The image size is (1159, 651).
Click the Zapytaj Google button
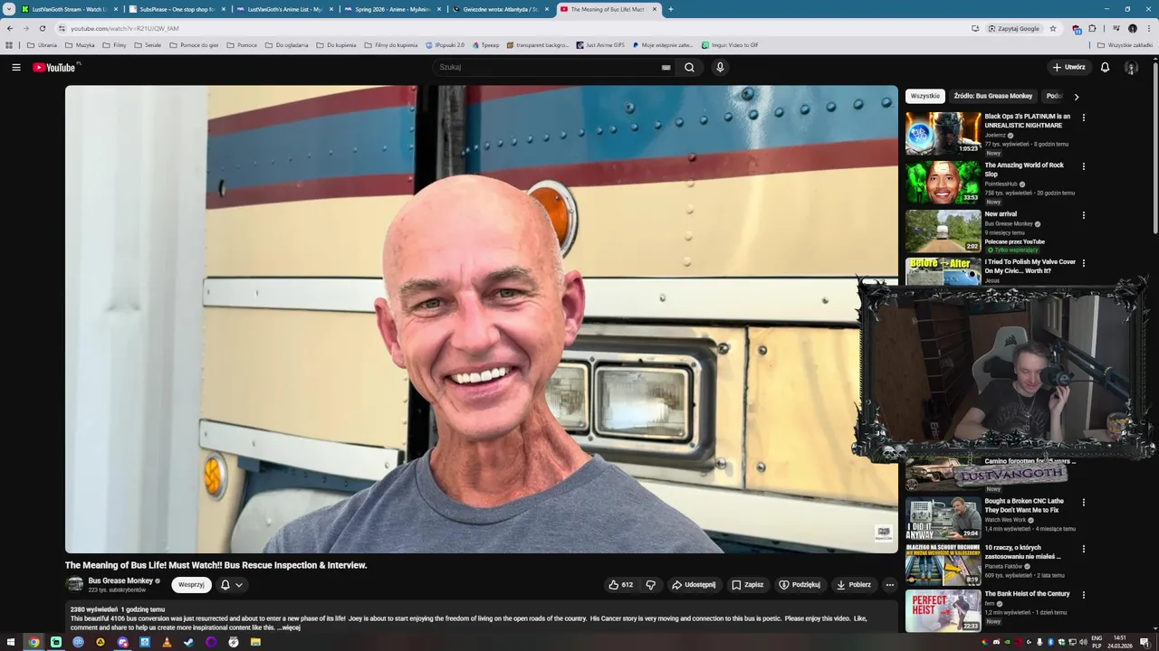coord(1014,28)
